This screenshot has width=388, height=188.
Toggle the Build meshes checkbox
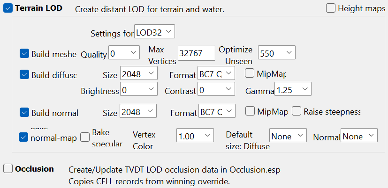24,53
